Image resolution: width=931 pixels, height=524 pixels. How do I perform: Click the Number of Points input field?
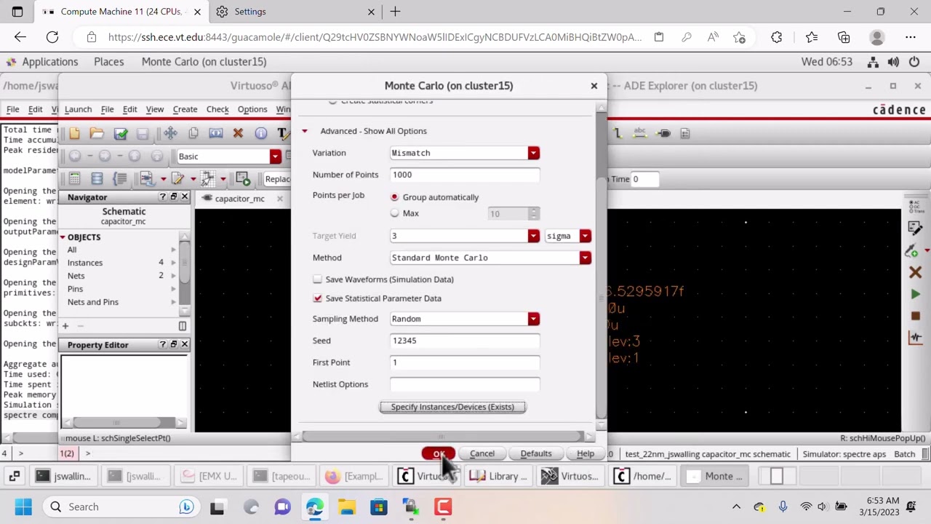coord(465,175)
